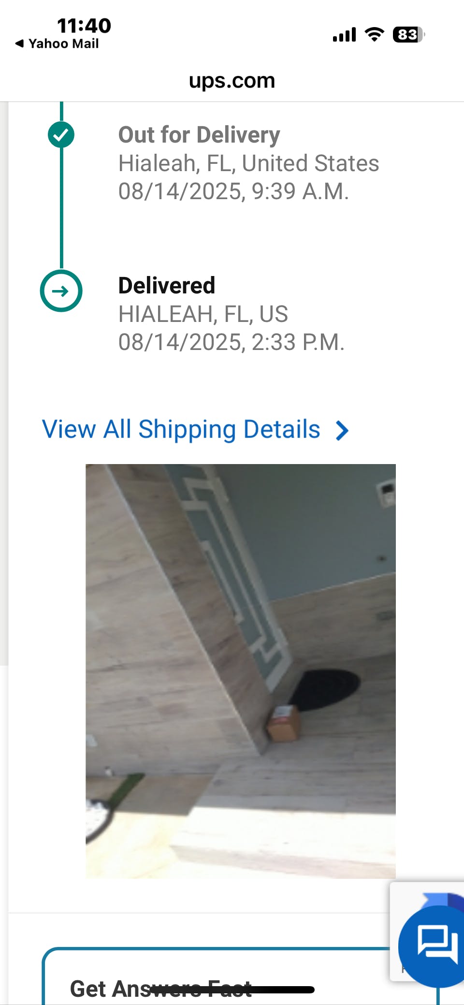Tap the Delivered status heading
Screen dimensions: 464x1005
coord(167,285)
